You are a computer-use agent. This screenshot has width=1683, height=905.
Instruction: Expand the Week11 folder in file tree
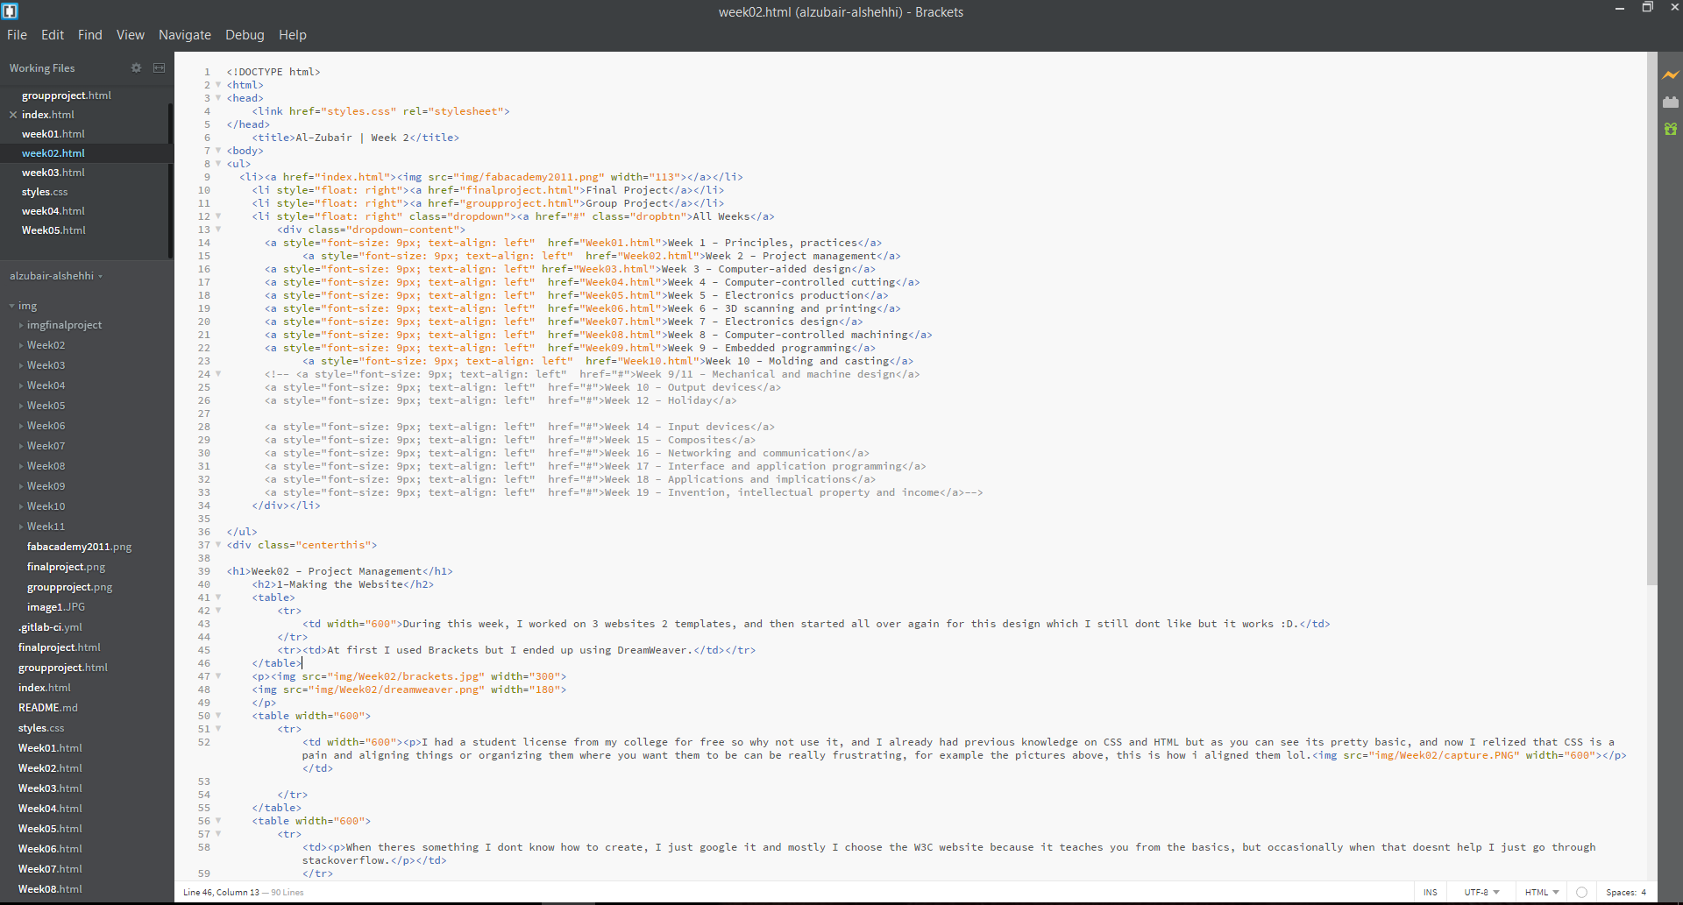tap(21, 527)
